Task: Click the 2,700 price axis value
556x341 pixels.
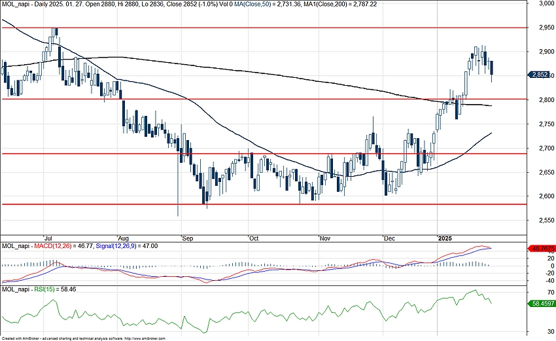Action: pyautogui.click(x=546, y=148)
